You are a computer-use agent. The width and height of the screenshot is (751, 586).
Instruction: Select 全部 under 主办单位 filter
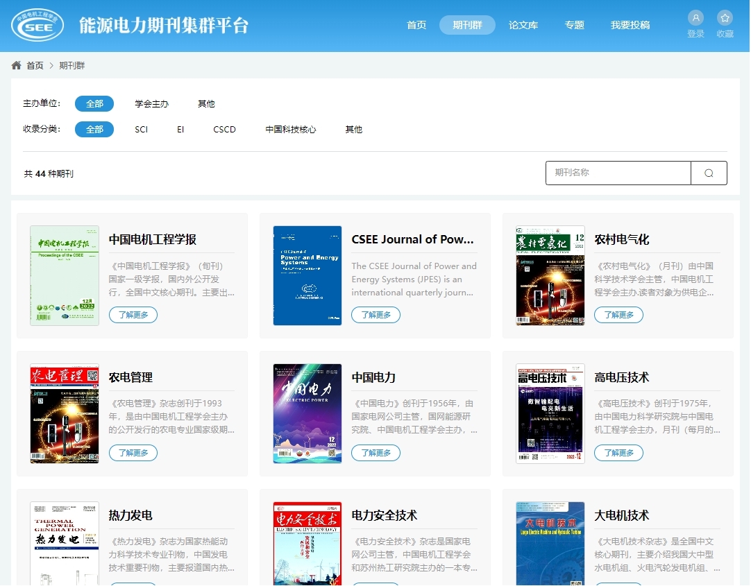(94, 104)
